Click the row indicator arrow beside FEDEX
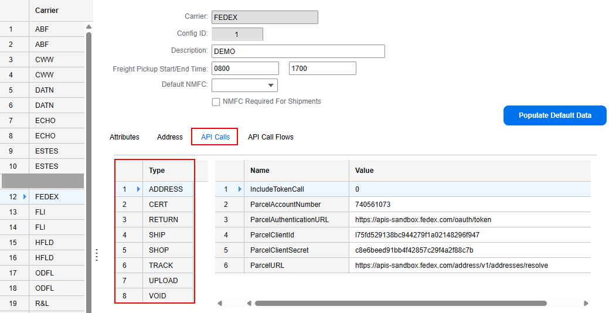Viewport: 609px width, 313px height. [x=25, y=197]
